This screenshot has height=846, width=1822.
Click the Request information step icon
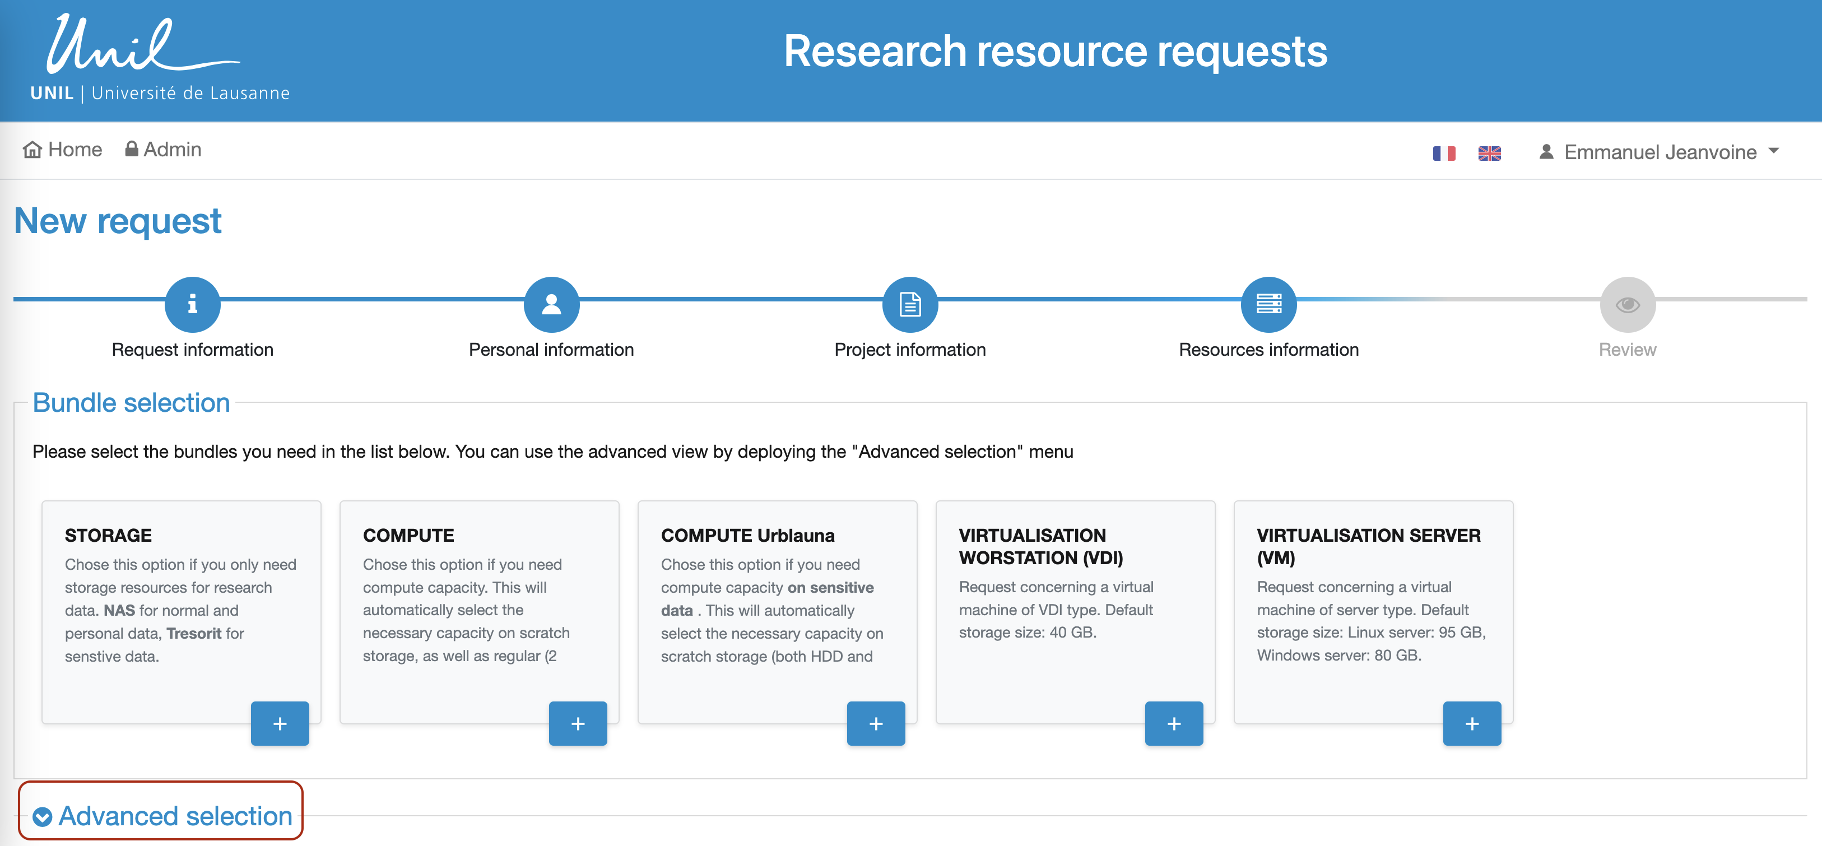click(192, 304)
